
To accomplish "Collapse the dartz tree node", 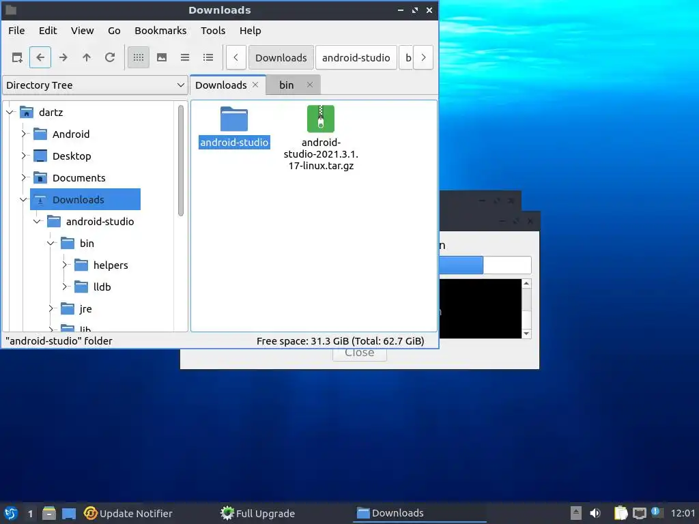I will point(10,113).
